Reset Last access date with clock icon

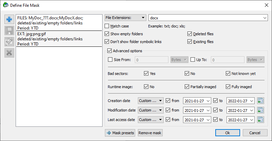pos(260,120)
